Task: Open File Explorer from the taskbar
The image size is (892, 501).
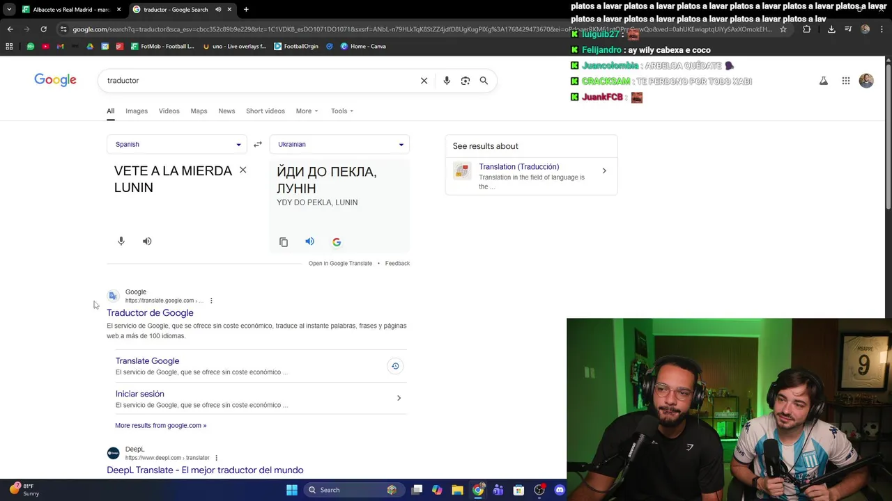Action: coord(457,490)
